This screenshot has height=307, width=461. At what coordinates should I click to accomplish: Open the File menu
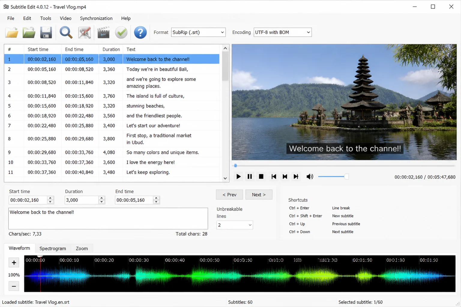[11, 18]
